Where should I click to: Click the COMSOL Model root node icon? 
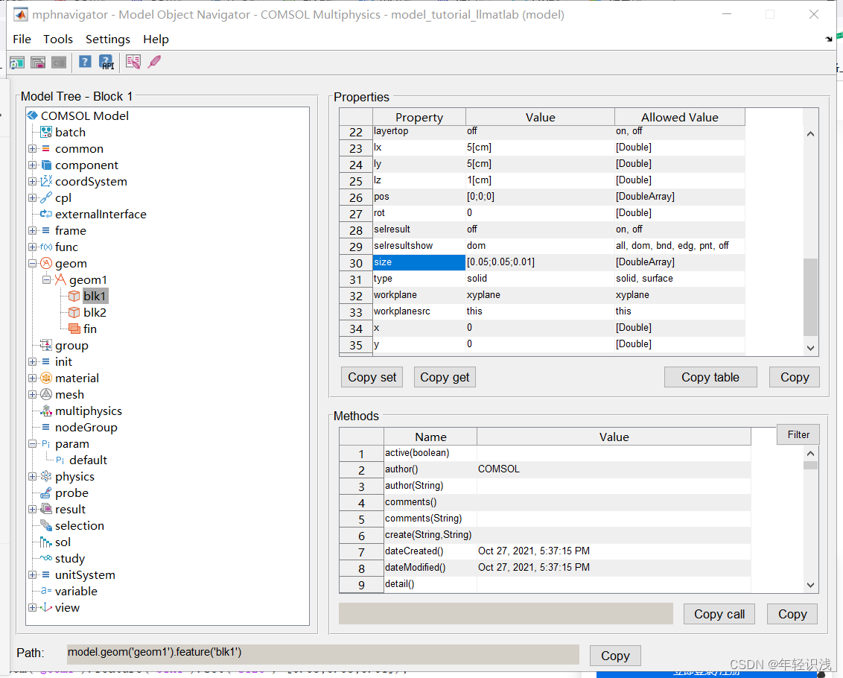(x=32, y=115)
